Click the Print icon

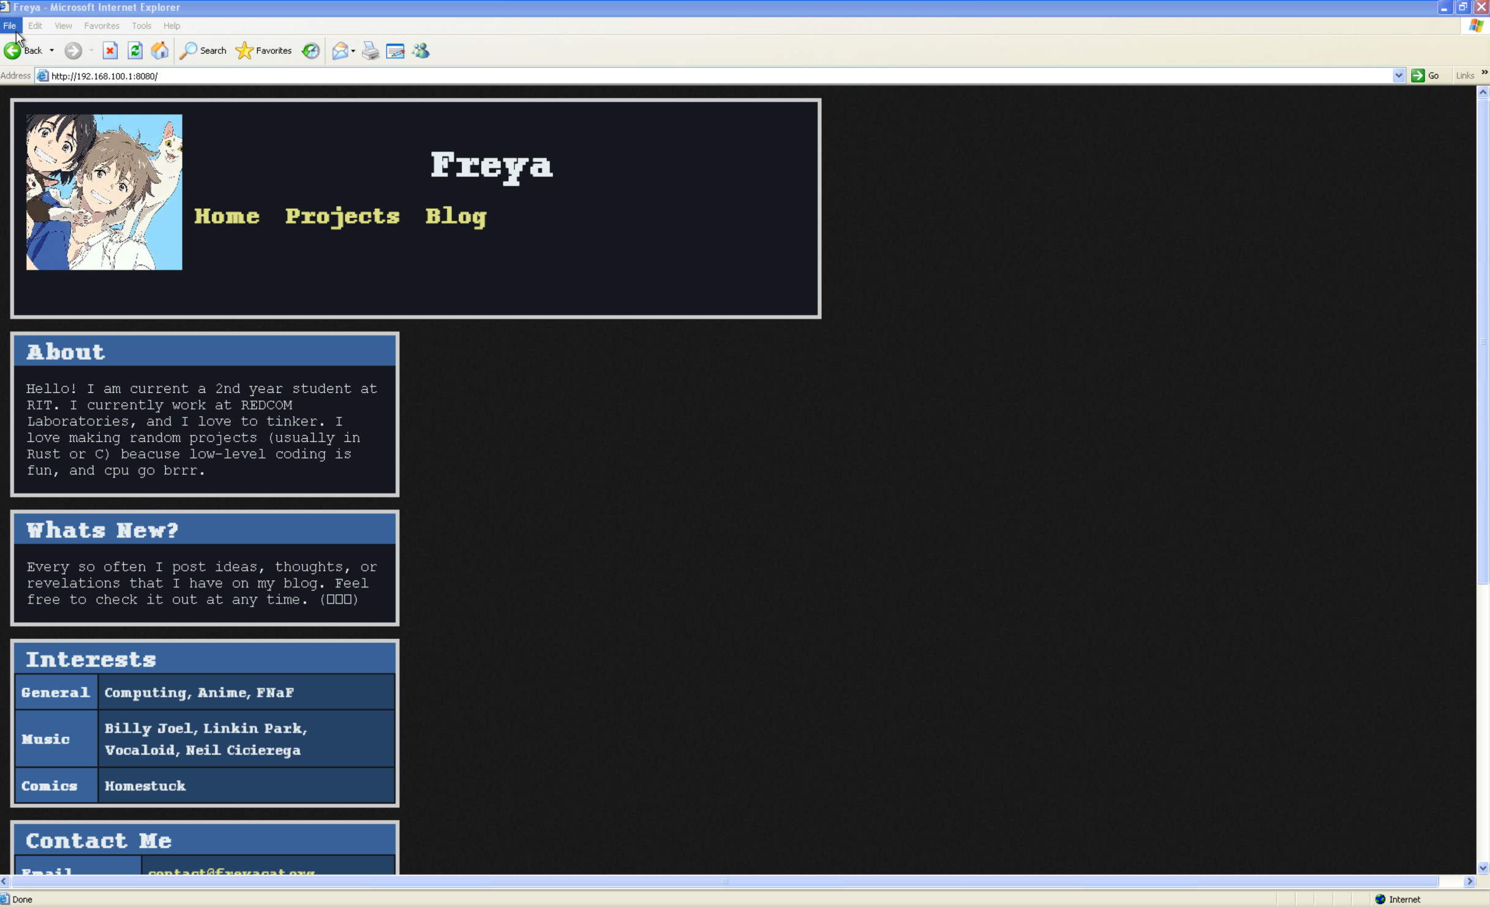[x=371, y=51]
